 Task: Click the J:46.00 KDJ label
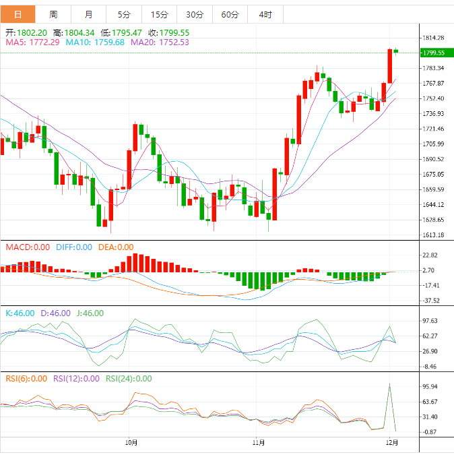point(90,313)
